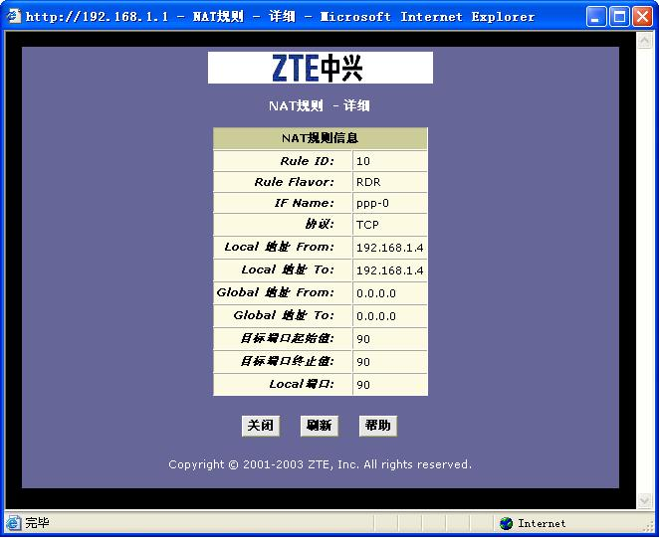
Task: Maximize the NAT rule detail window
Action: coord(618,16)
